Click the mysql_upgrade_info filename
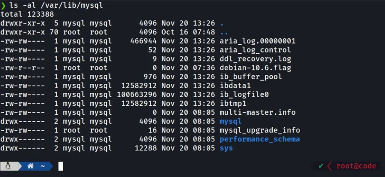The width and height of the screenshot is (385, 177). [260, 130]
